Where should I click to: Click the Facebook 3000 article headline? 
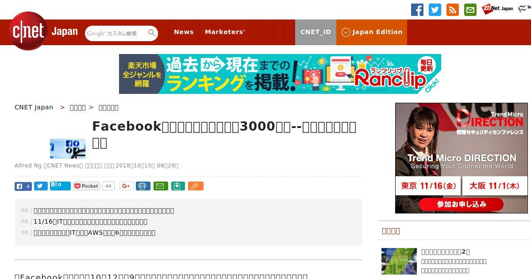point(224,134)
